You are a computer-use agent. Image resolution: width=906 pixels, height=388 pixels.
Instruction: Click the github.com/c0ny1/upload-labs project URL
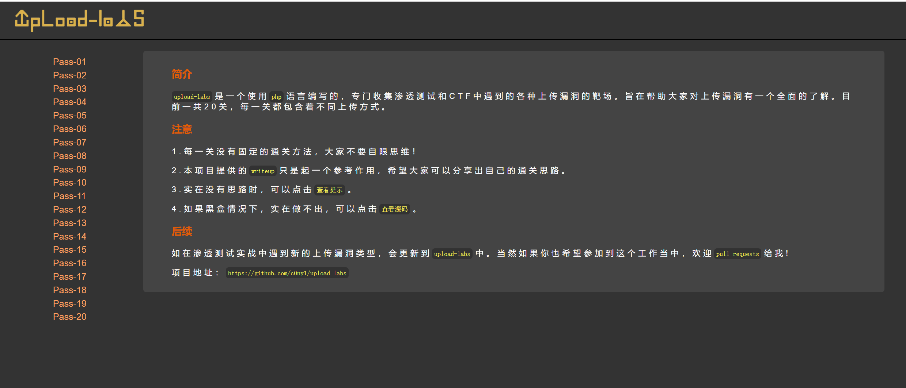pyautogui.click(x=287, y=273)
